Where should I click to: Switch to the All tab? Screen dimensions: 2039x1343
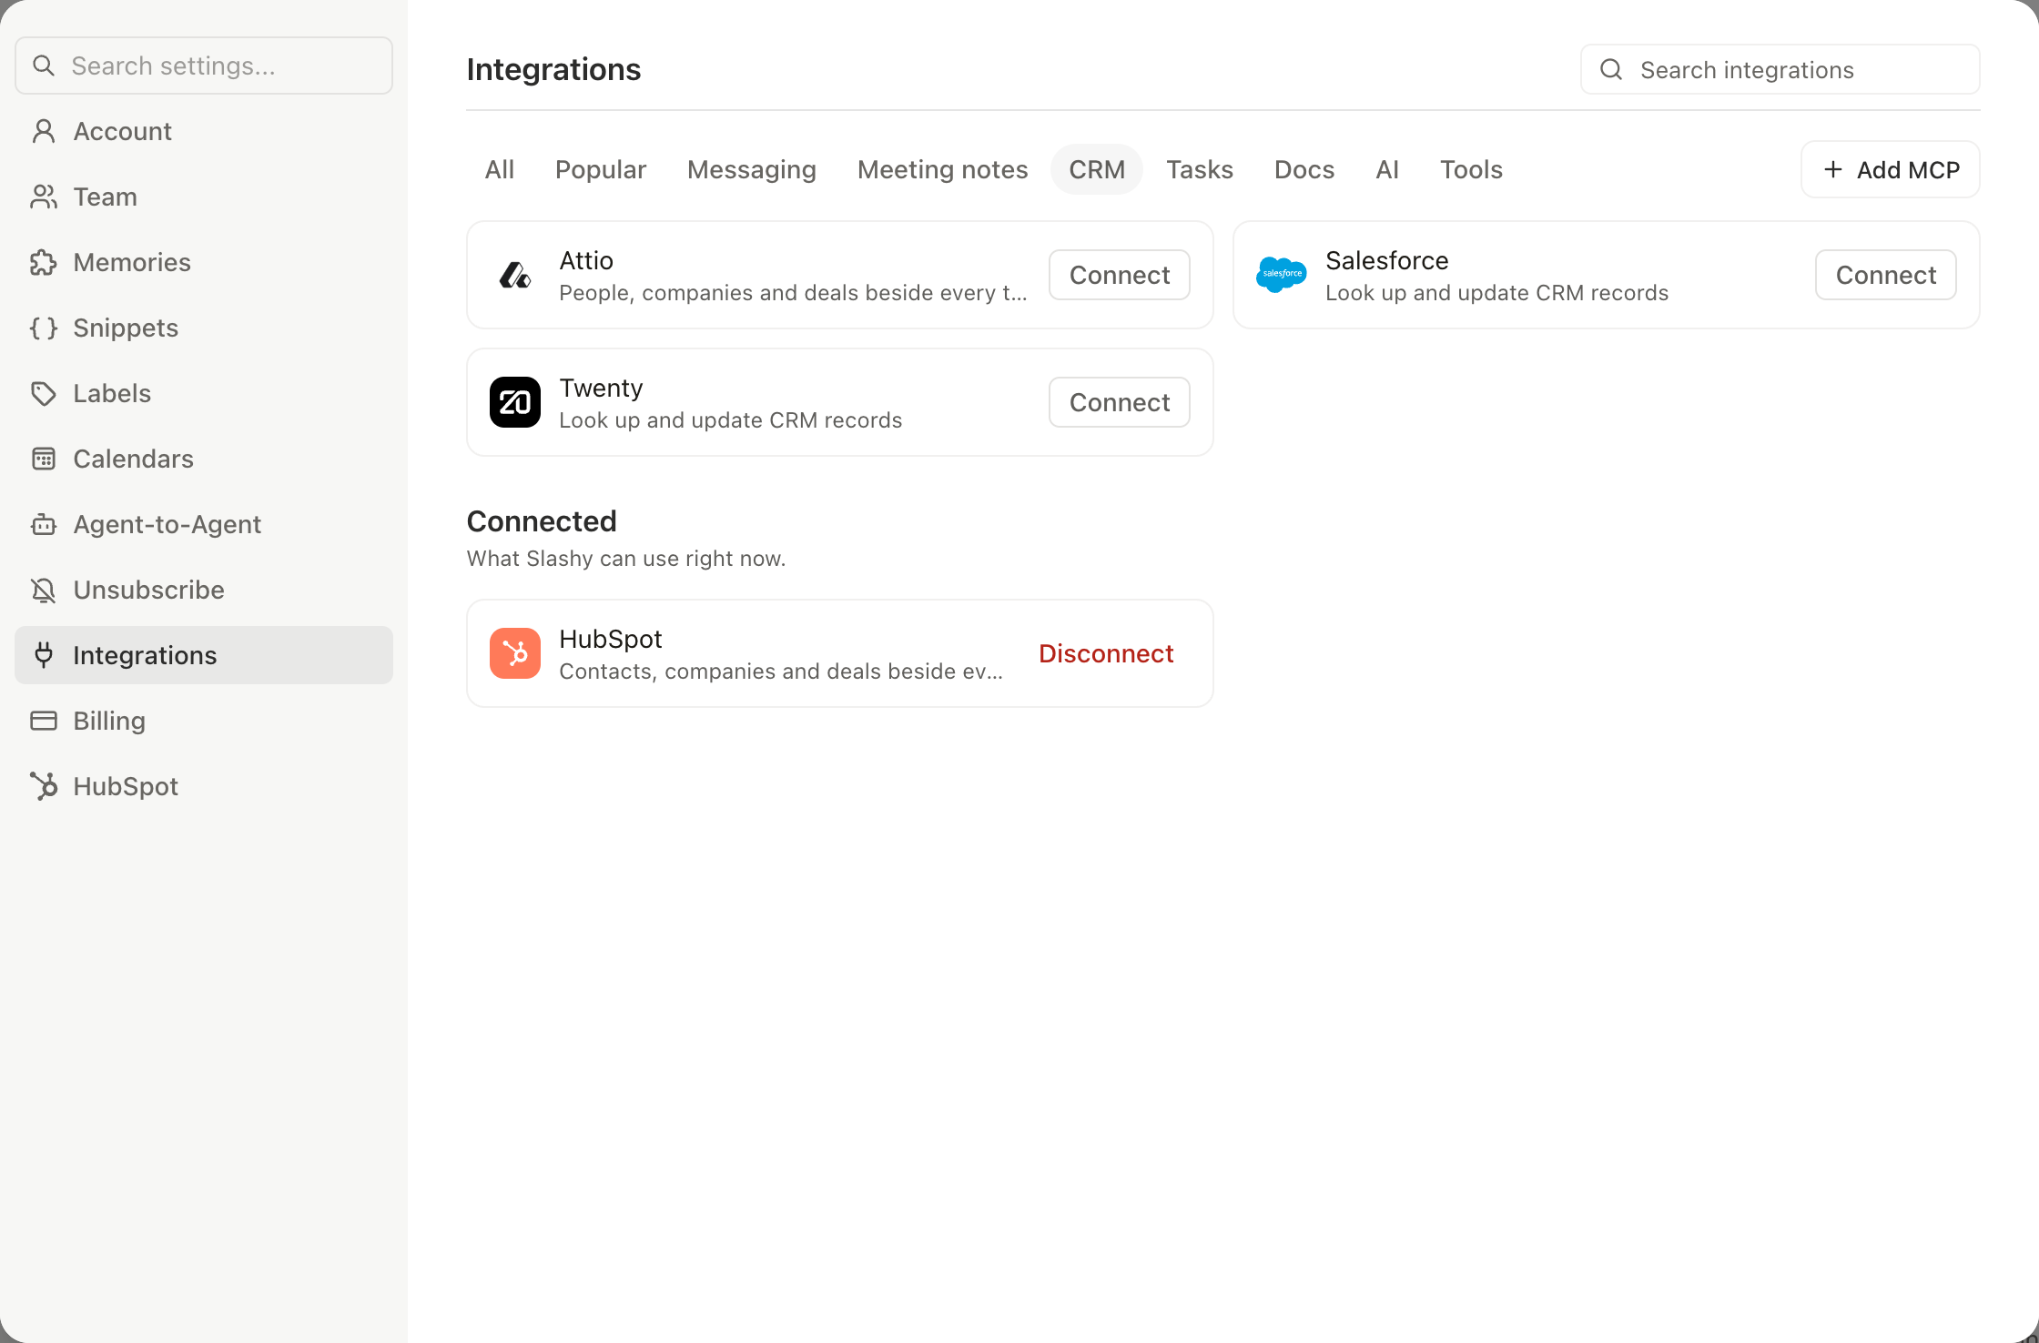pyautogui.click(x=500, y=169)
